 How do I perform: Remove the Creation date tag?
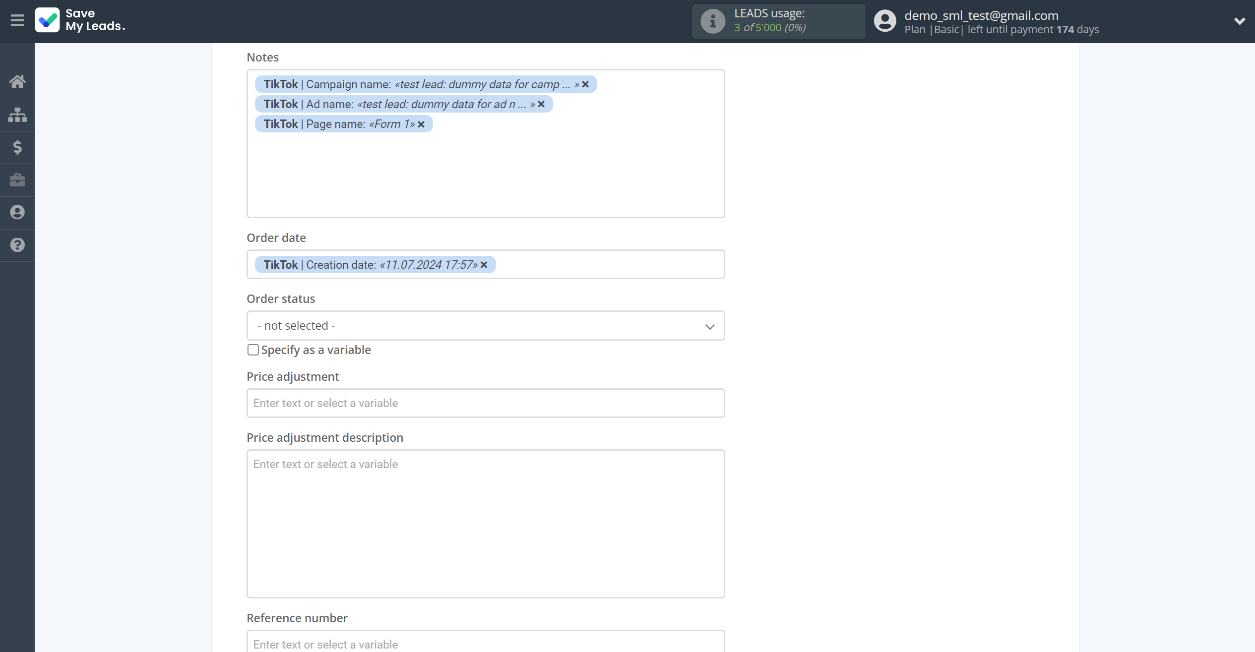(484, 265)
